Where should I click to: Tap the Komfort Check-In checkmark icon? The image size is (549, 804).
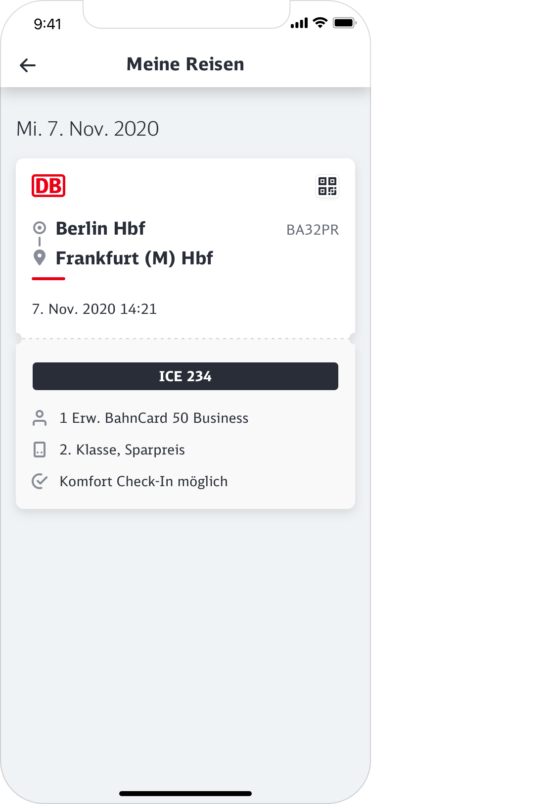[x=40, y=481]
